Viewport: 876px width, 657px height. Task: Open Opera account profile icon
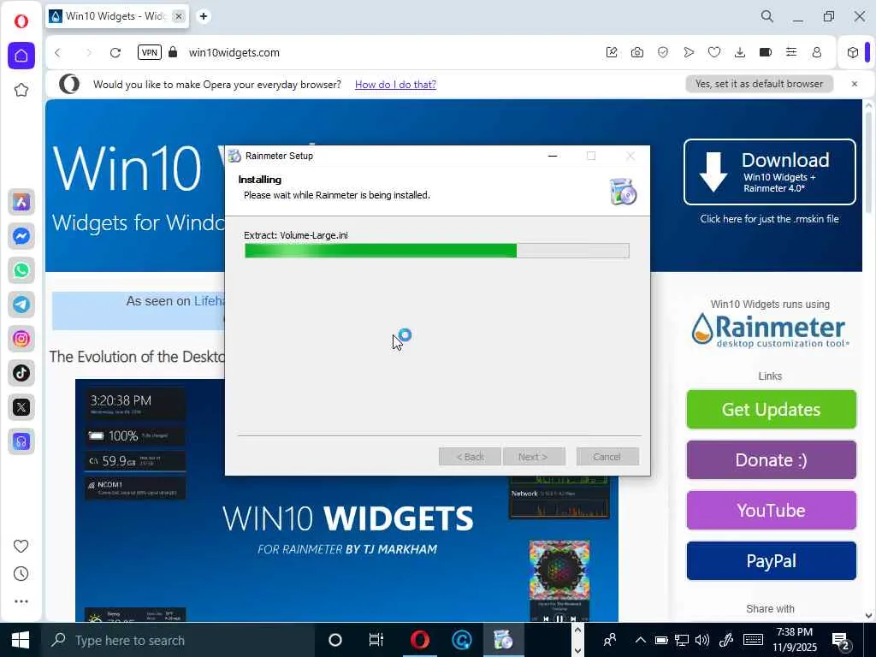817,52
